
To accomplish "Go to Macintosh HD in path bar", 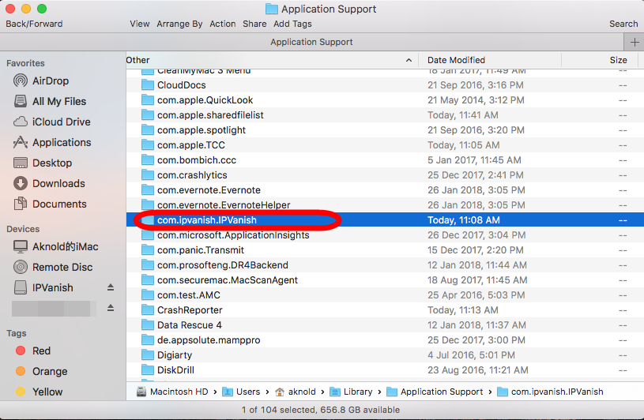I will pyautogui.click(x=173, y=392).
